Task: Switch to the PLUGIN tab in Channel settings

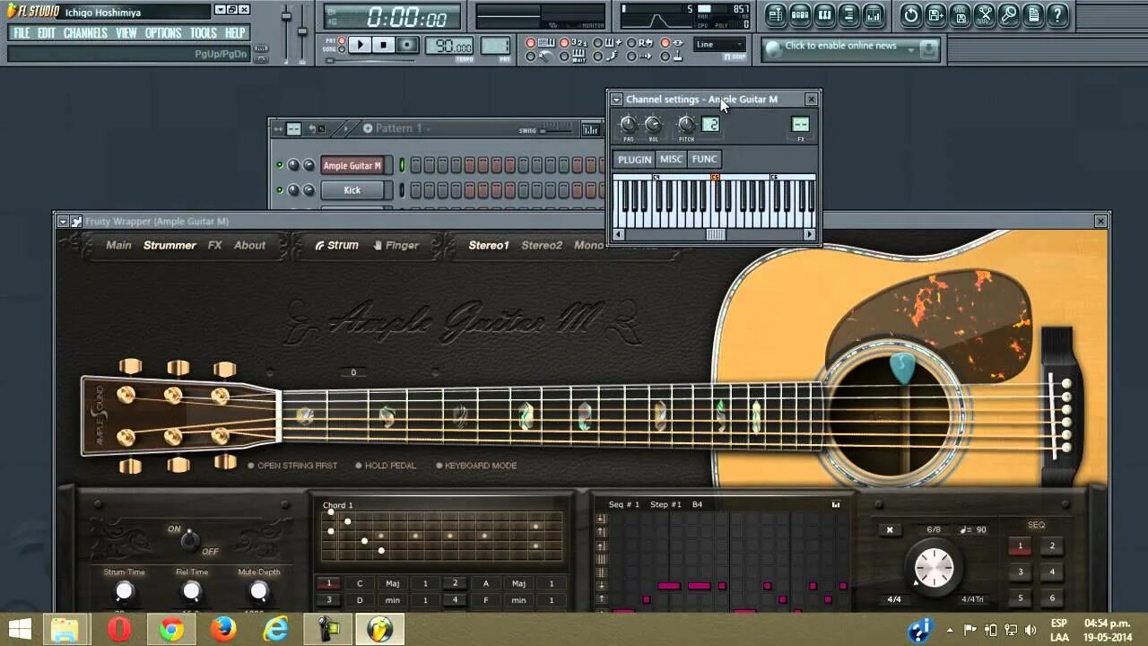Action: (634, 159)
